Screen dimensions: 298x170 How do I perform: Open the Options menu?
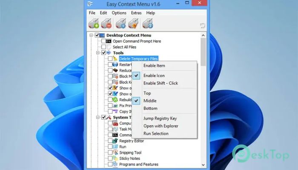point(119,13)
